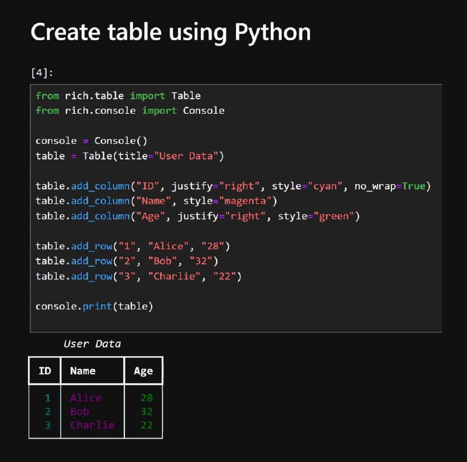This screenshot has width=467, height=462.
Task: Click the Charlie name cell
Action: click(92, 425)
